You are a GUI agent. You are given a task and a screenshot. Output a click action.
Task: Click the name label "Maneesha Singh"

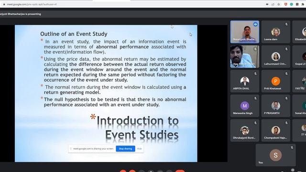coord(243,113)
